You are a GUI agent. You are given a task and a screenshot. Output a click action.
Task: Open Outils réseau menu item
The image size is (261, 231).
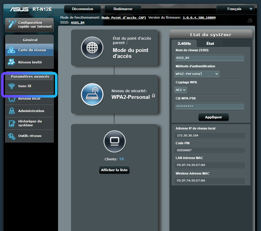point(30,136)
